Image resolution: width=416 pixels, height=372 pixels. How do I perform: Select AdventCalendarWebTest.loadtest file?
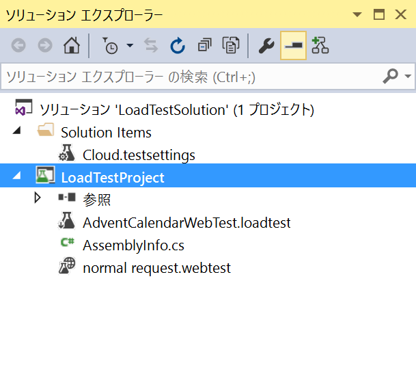186,222
